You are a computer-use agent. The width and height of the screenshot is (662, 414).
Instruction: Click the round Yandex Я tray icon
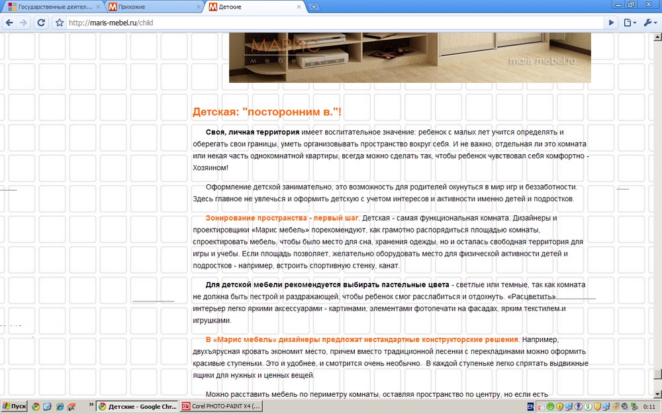588,407
